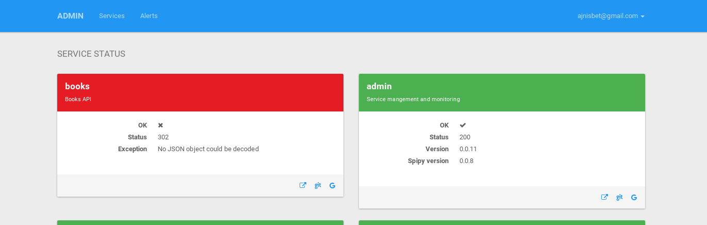The width and height of the screenshot is (707, 225).
Task: Open git repository icon in admin card
Action: coord(619,197)
